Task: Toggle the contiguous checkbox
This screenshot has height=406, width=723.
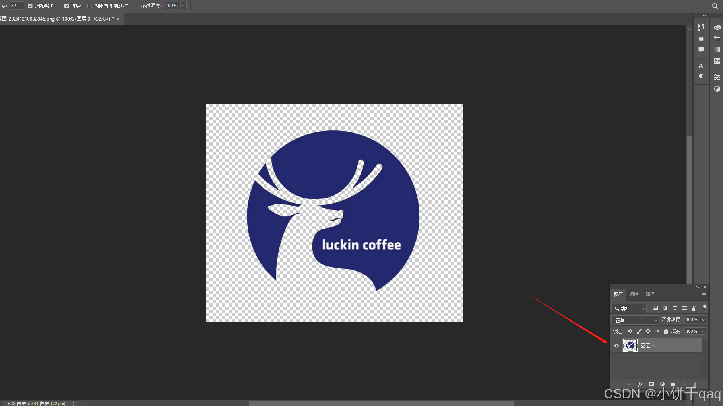Action: [x=67, y=6]
